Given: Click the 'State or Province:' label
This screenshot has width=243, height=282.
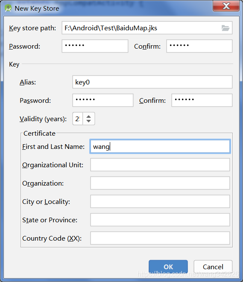Looking at the screenshot, I should point(50,220).
